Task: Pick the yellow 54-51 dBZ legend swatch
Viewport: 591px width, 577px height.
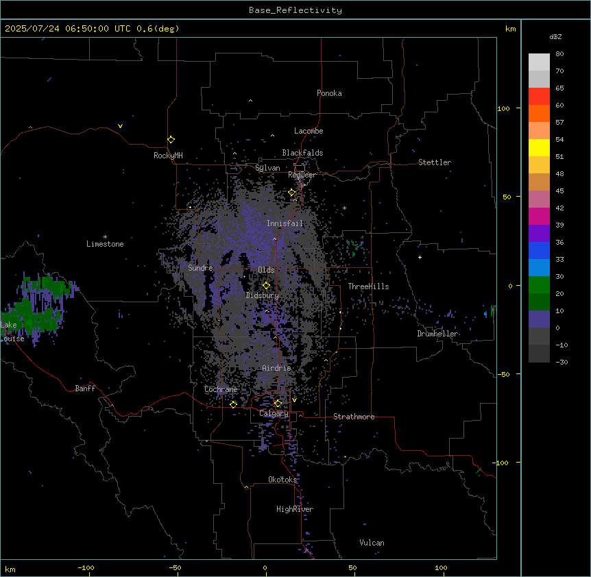Action: tap(539, 148)
